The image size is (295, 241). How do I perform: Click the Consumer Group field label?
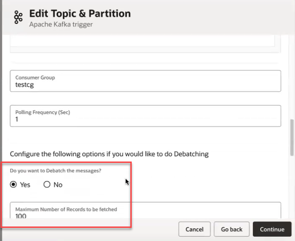coord(35,78)
